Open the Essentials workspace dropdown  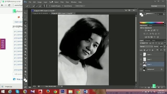pyautogui.click(x=158, y=6)
